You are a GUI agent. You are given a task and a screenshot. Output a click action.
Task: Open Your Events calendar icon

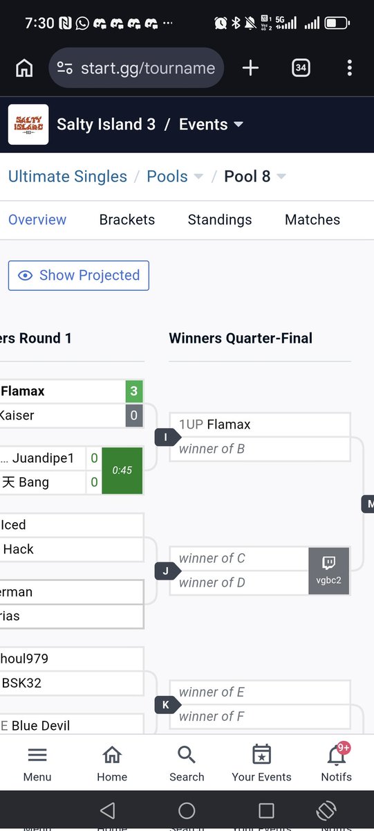261,762
